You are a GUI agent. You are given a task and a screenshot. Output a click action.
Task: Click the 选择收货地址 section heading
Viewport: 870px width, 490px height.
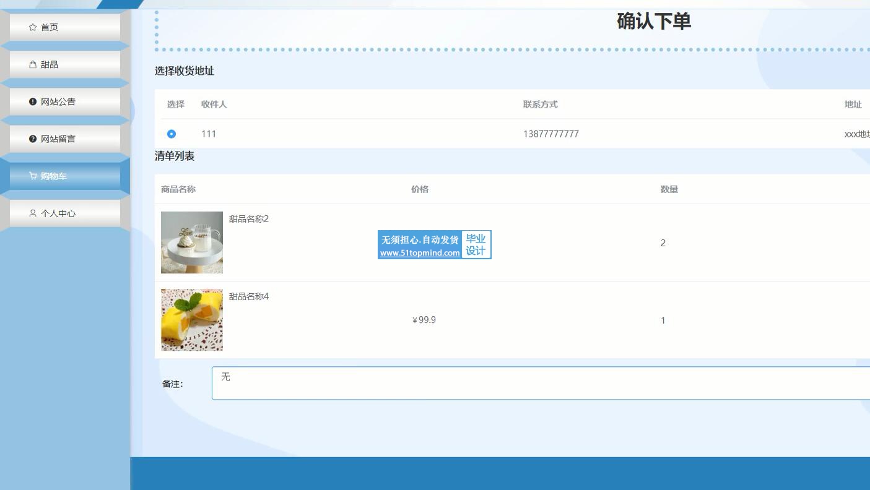coord(185,71)
